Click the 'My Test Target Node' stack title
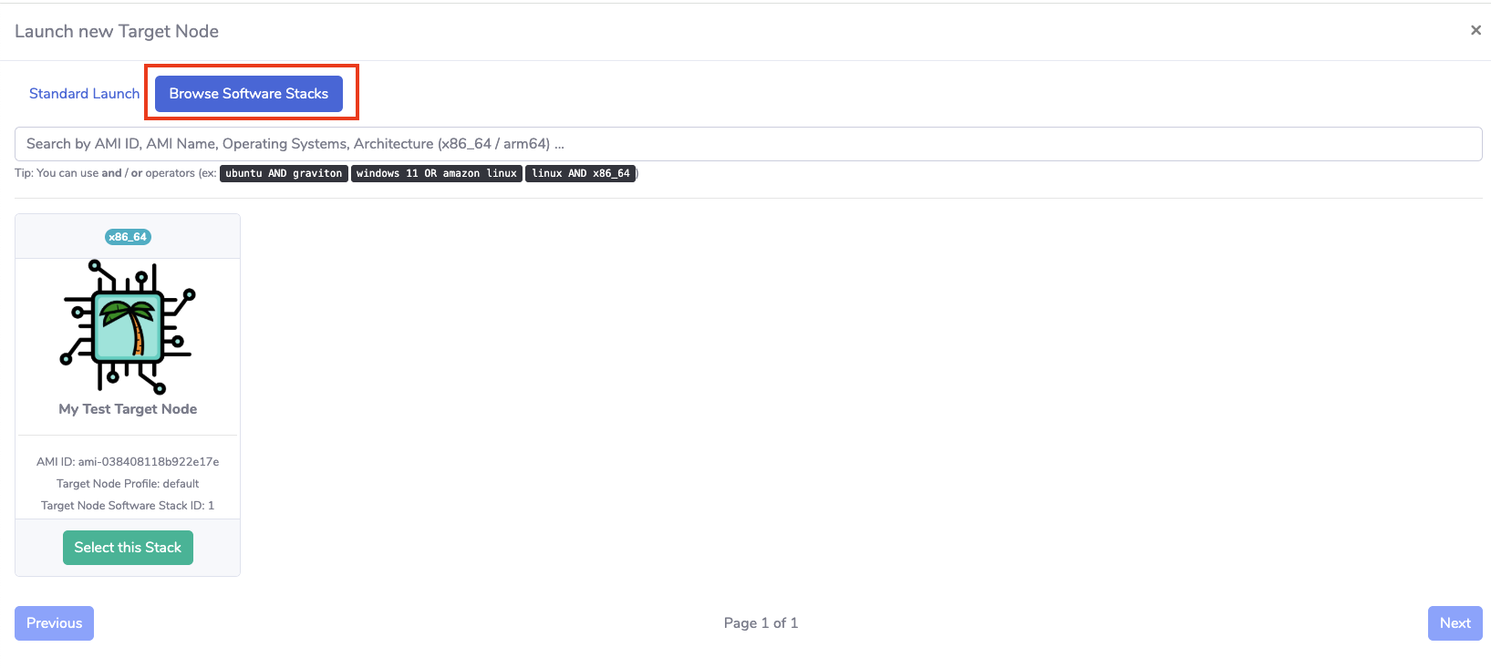This screenshot has width=1491, height=668. [128, 409]
